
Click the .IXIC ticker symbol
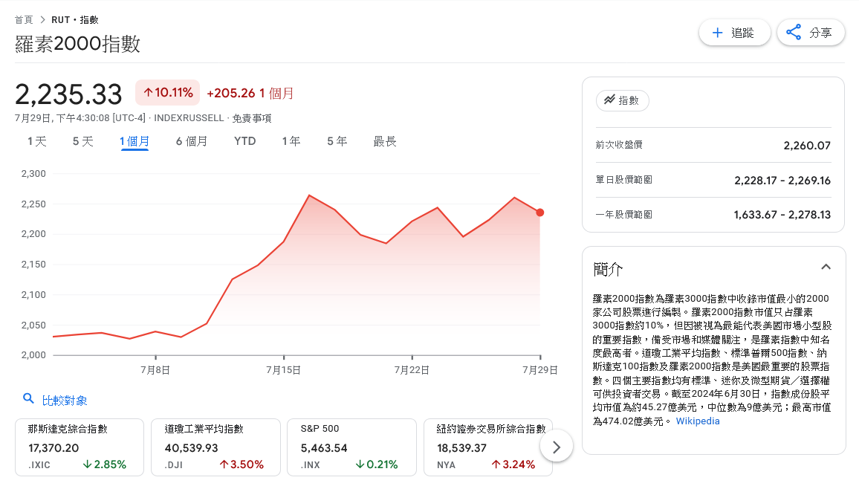[x=39, y=464]
